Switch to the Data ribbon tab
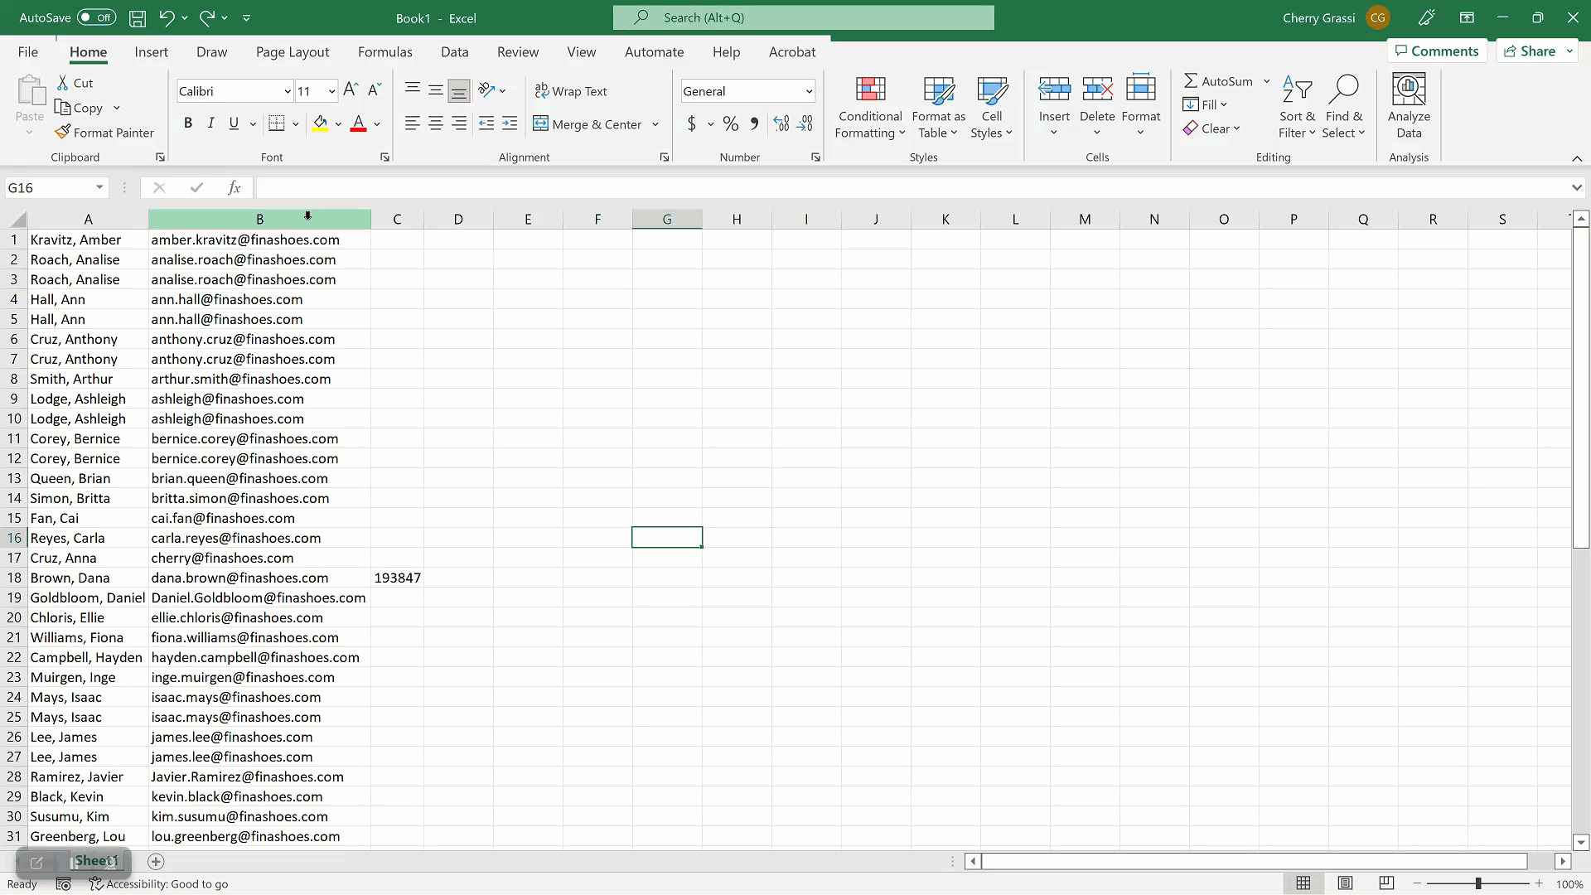 tap(455, 51)
